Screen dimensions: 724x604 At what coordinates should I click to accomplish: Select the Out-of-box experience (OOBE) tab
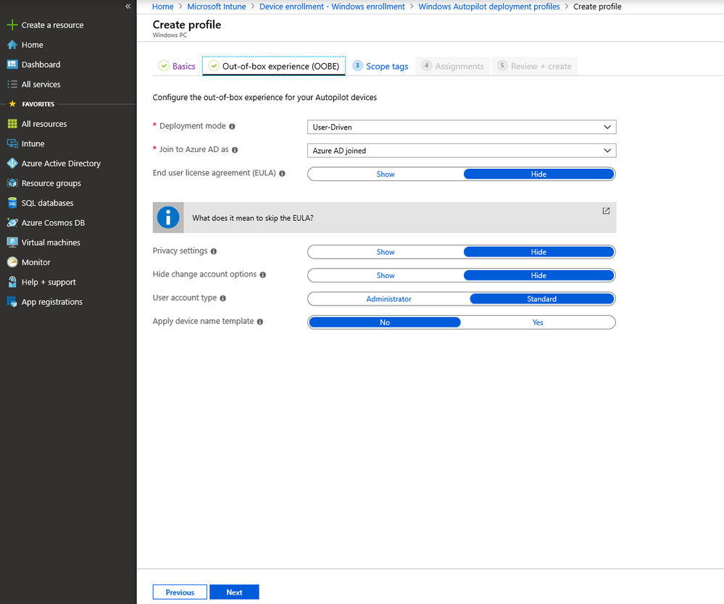click(x=274, y=66)
